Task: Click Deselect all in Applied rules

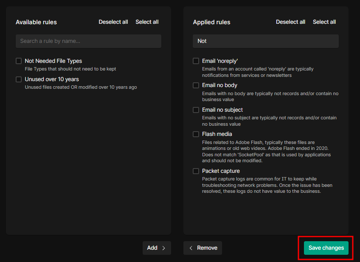Action: (290, 22)
